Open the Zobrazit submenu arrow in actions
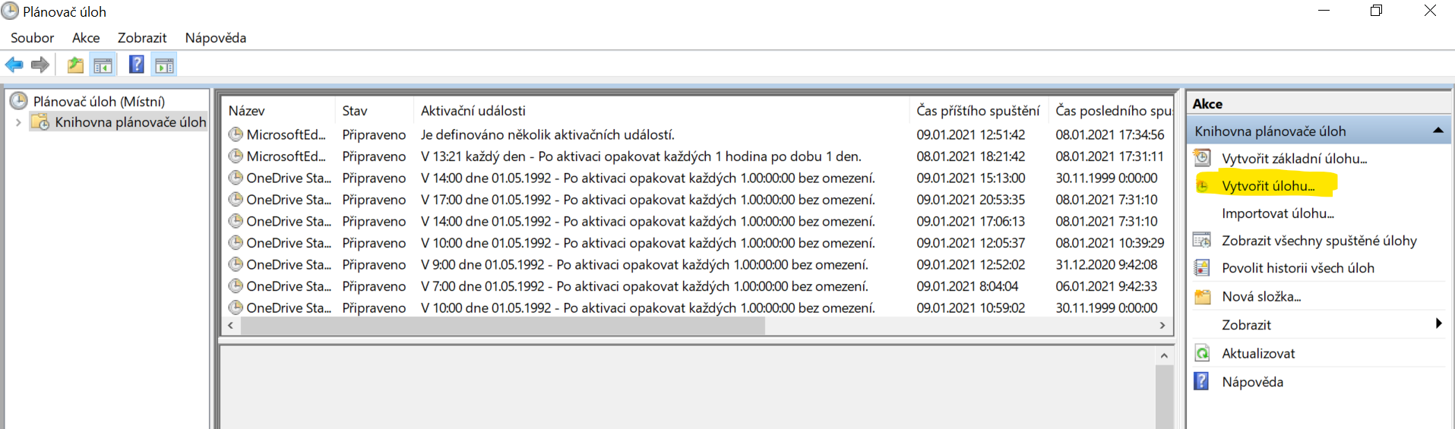 (x=1438, y=324)
